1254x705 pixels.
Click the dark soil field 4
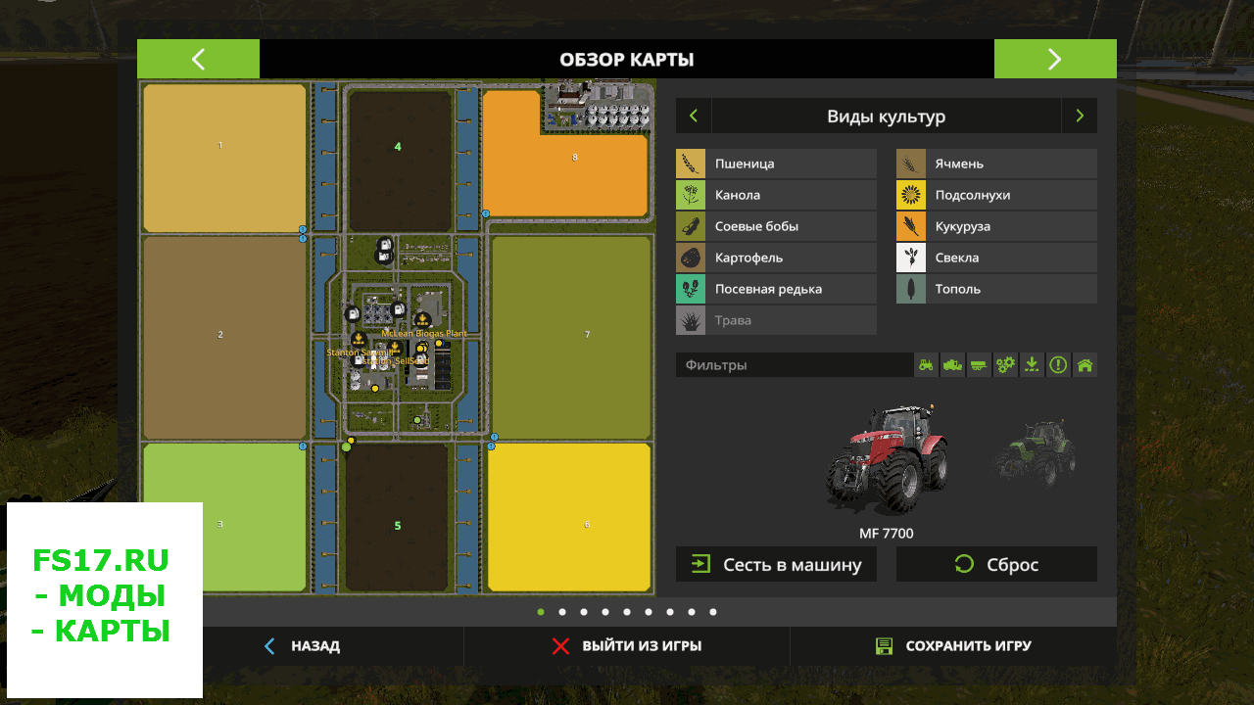coord(399,161)
